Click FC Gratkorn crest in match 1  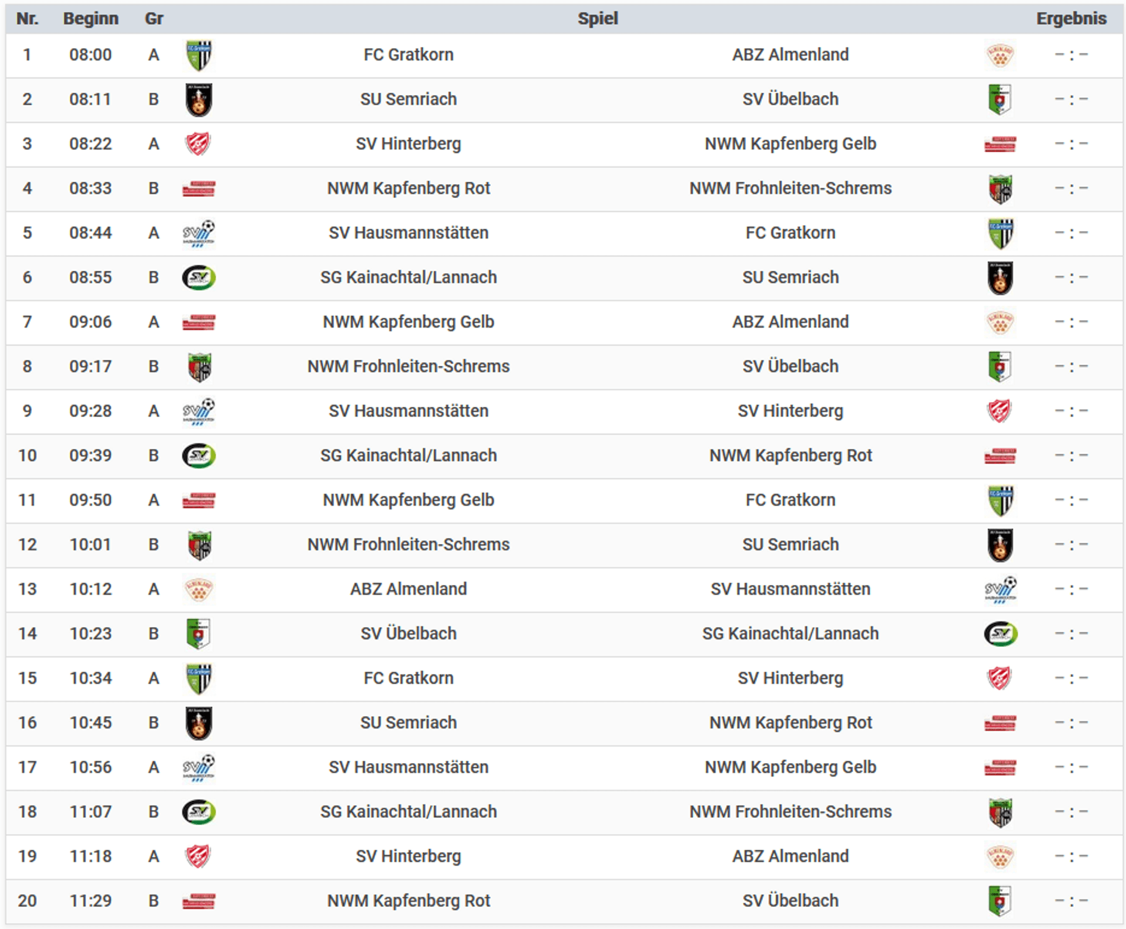(199, 55)
